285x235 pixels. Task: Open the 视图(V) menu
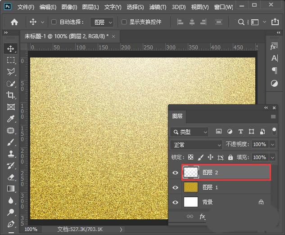point(200,7)
